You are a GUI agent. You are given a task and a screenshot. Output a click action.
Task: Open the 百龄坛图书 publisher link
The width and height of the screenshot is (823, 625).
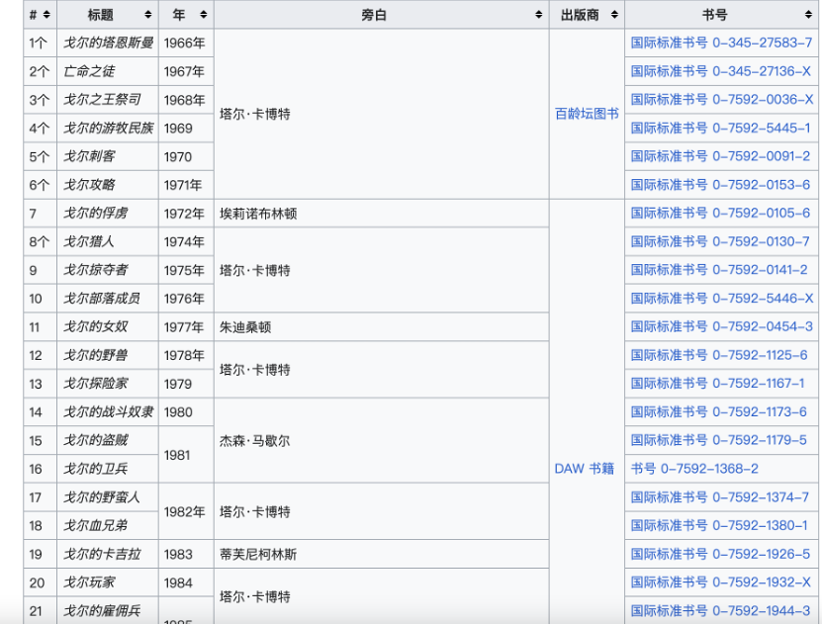[x=587, y=114]
